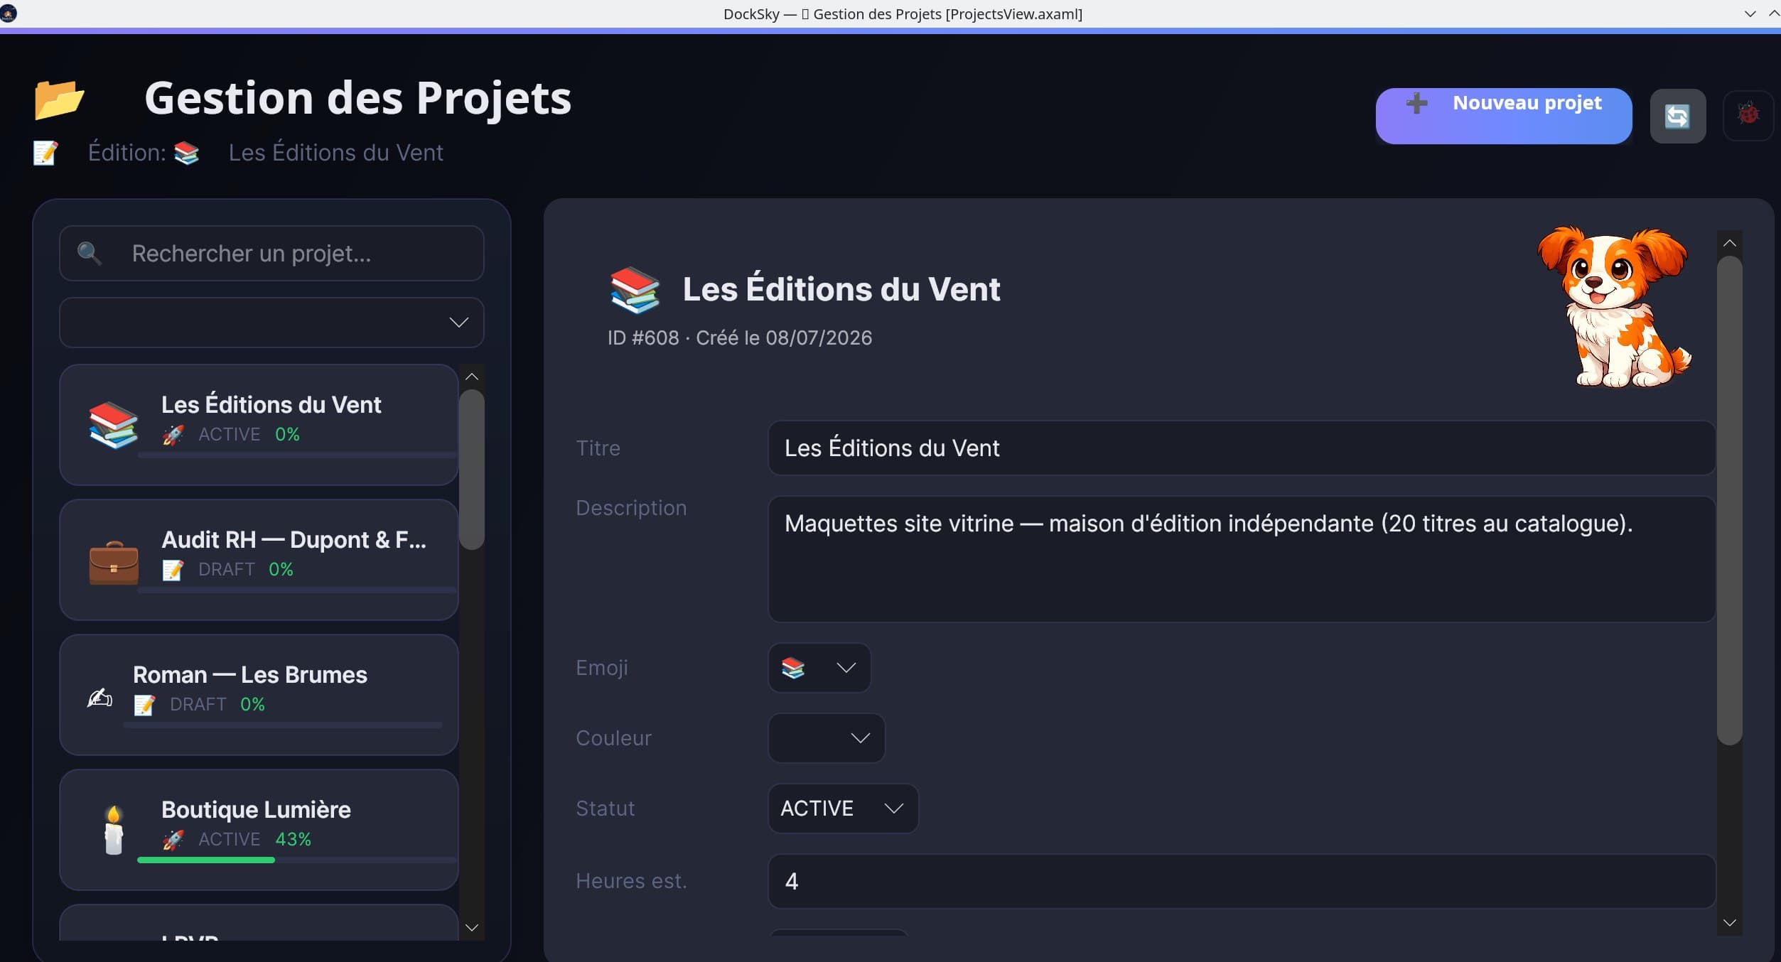Click rocket status icon on Boutique Lumière card
Viewport: 1781px width, 962px height.
tap(173, 840)
